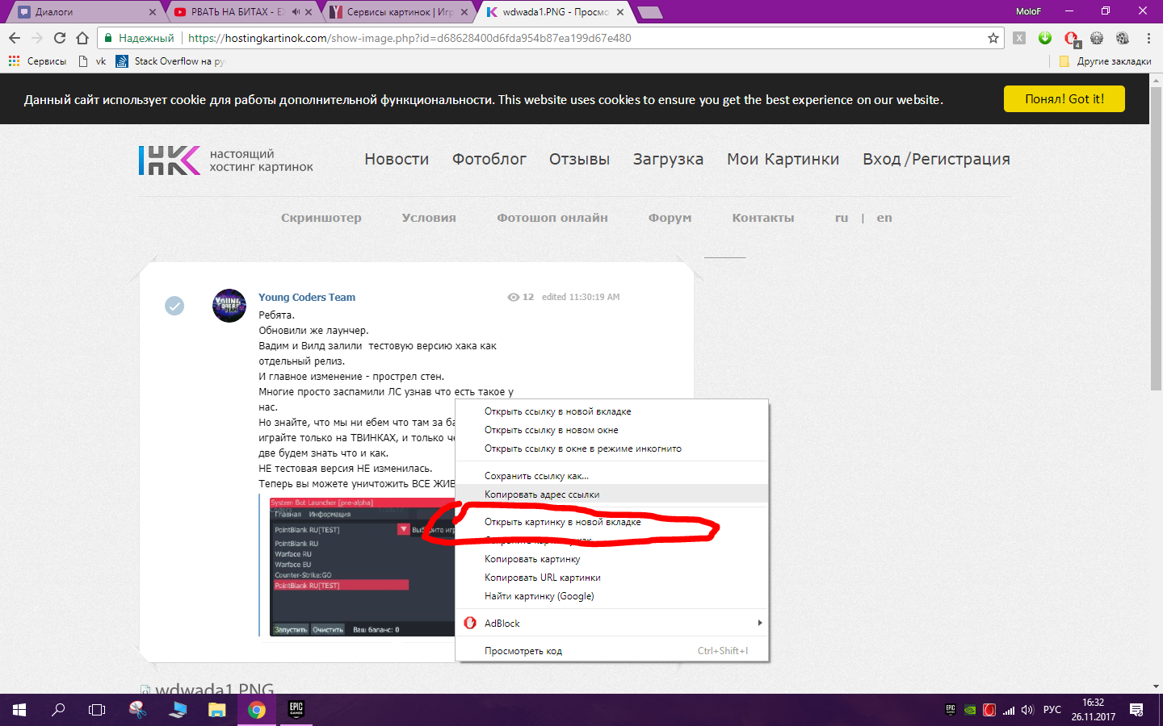Switch to the Диалоги tab
The image size is (1163, 726).
pyautogui.click(x=81, y=12)
